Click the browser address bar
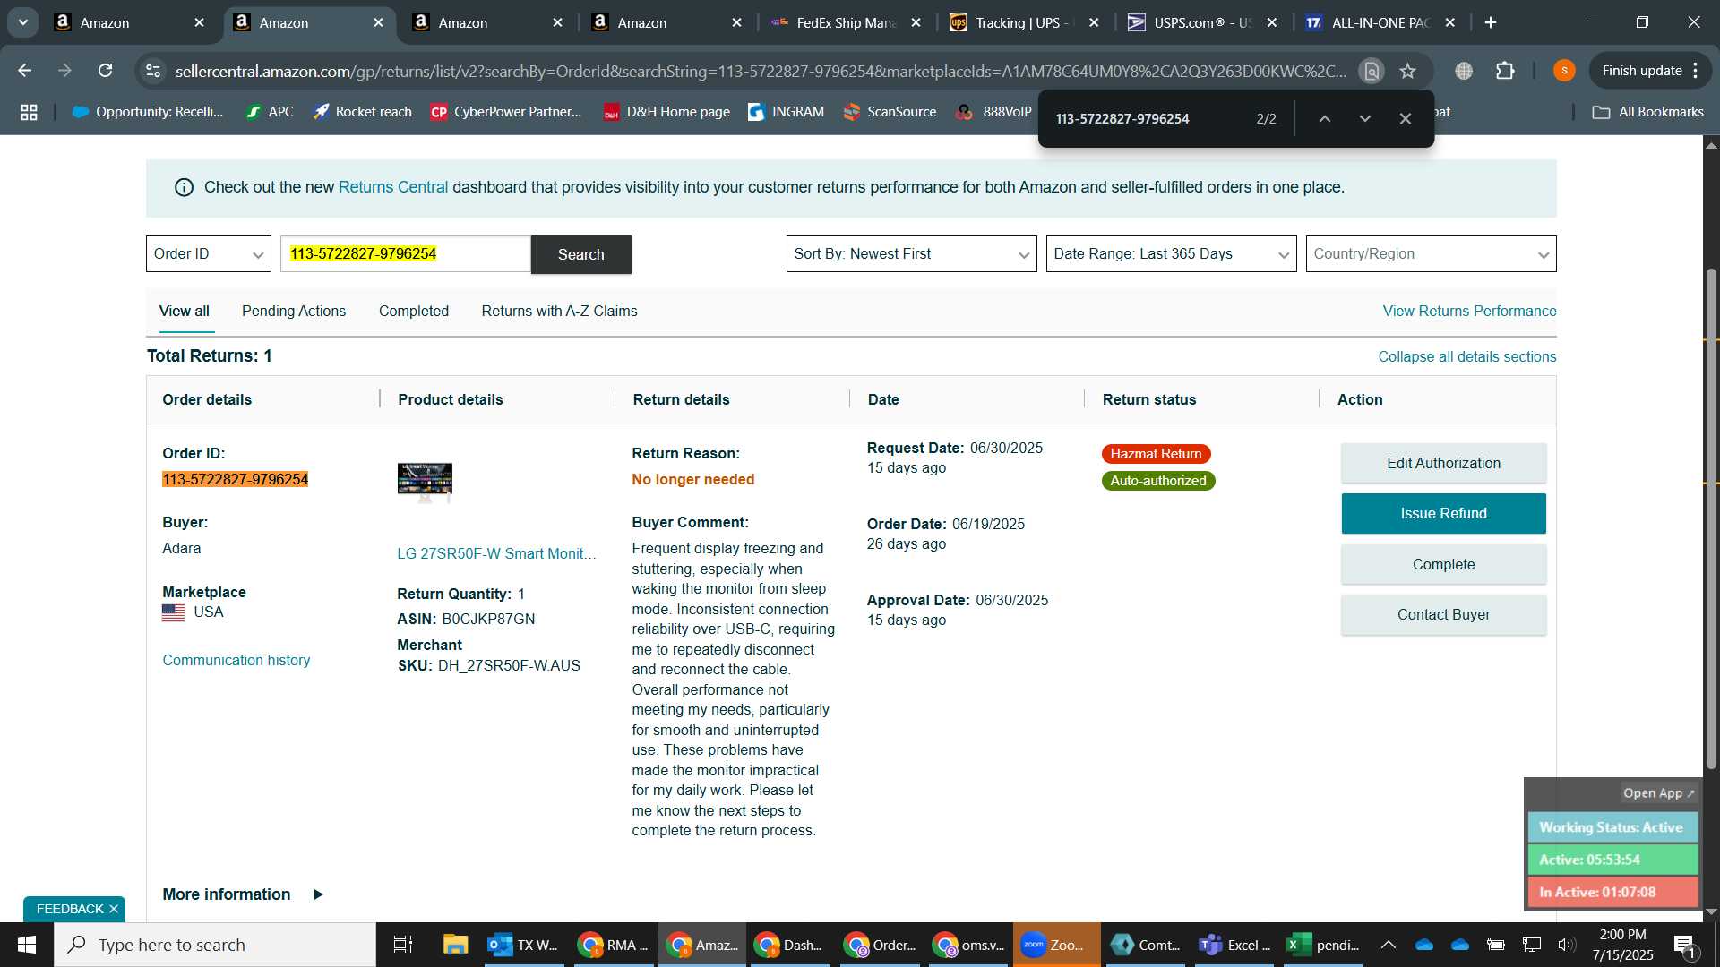The width and height of the screenshot is (1720, 967). pyautogui.click(x=760, y=71)
